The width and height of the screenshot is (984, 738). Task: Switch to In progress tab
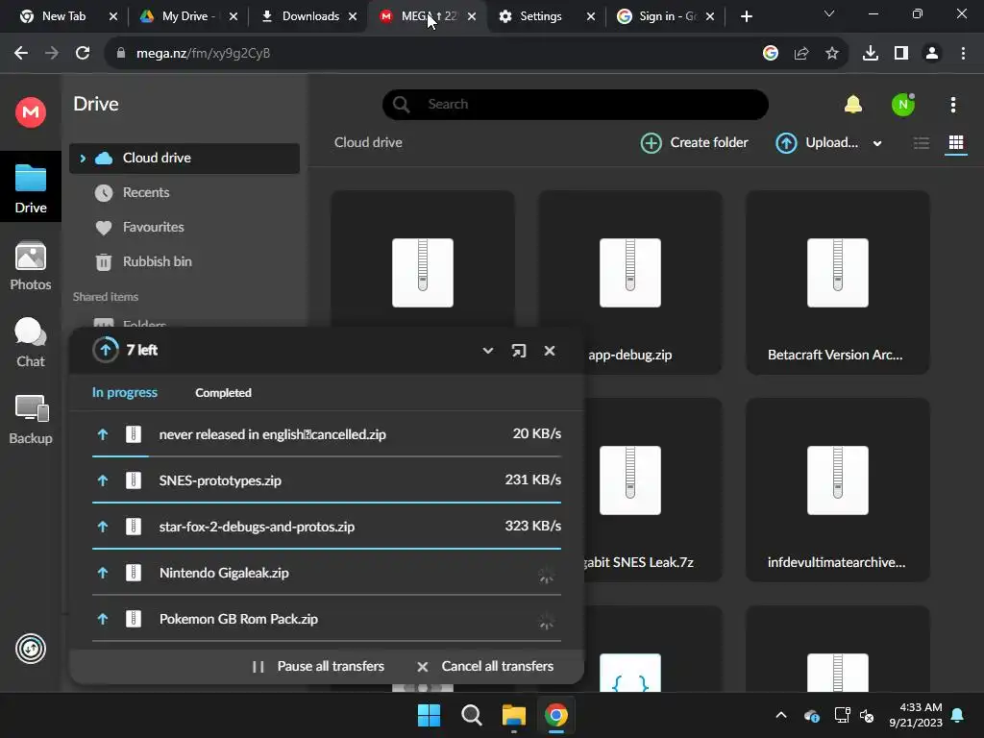[x=124, y=393]
